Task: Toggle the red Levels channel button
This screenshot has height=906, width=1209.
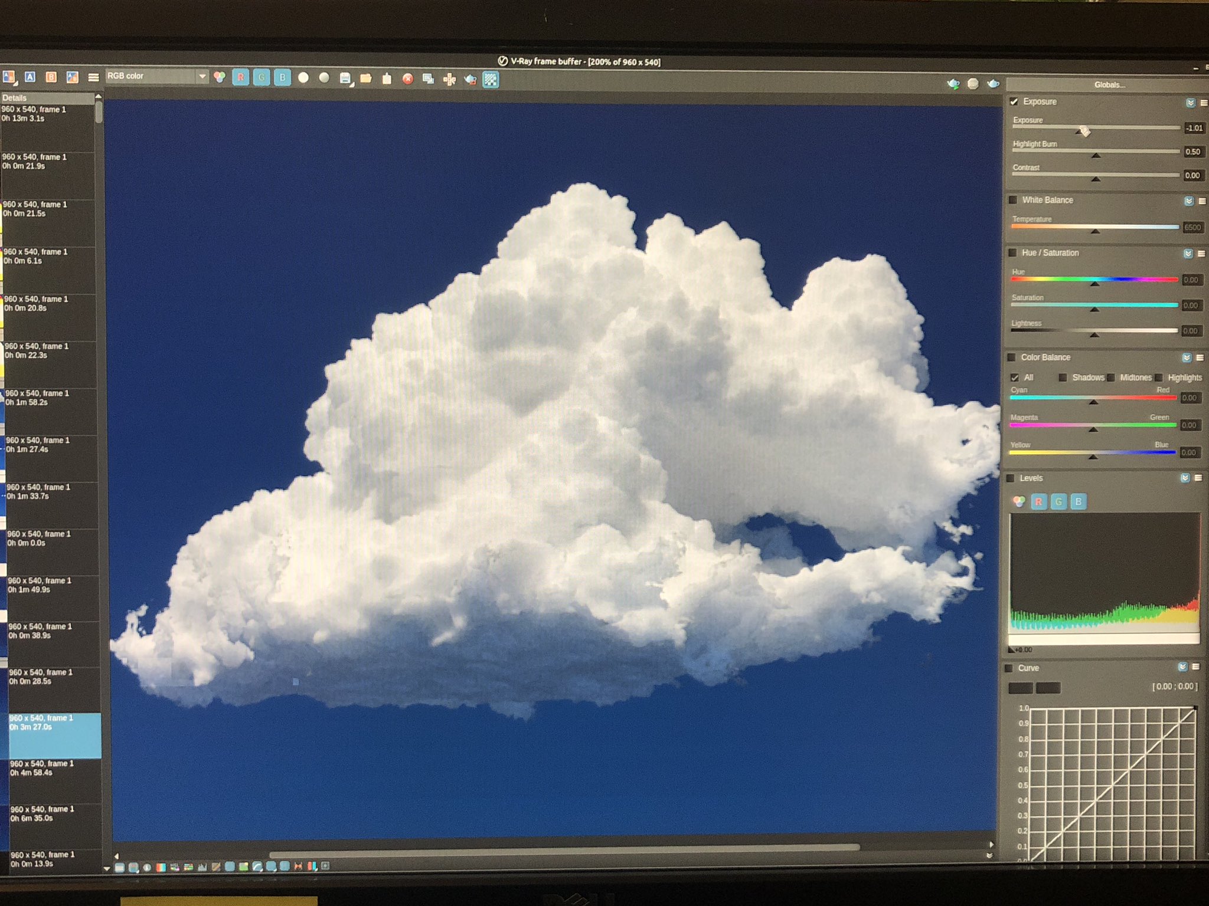Action: click(x=1038, y=502)
